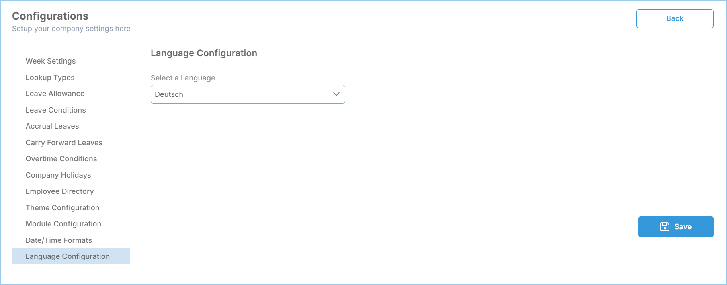Select Company Holidays menu item
Viewport: 727px width, 285px height.
click(58, 175)
